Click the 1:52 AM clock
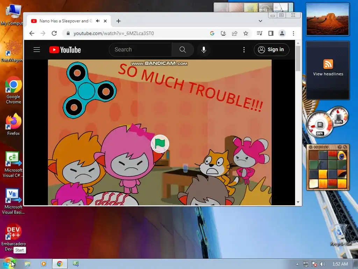The height and width of the screenshot is (269, 358). click(x=340, y=264)
